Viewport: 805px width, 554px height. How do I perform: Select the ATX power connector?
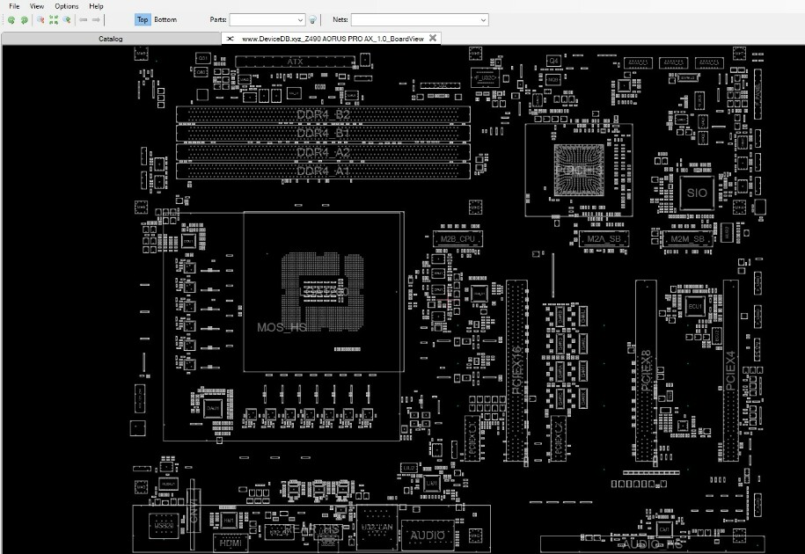[x=295, y=62]
